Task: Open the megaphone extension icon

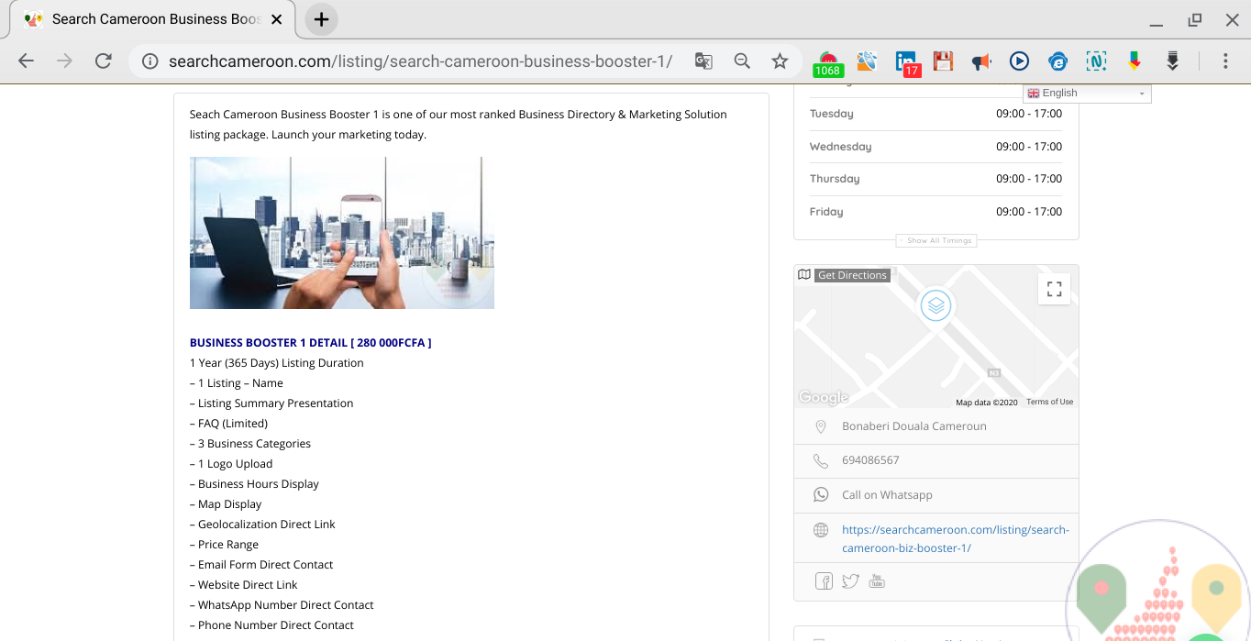Action: (981, 61)
